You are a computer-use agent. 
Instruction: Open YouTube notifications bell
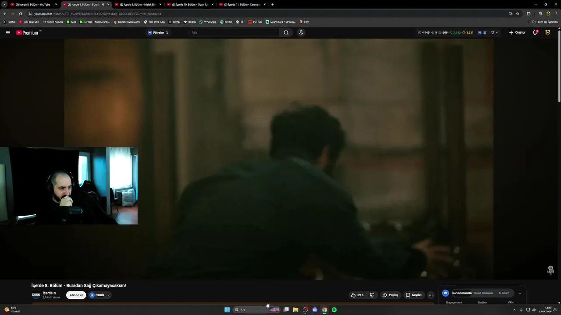pyautogui.click(x=535, y=33)
